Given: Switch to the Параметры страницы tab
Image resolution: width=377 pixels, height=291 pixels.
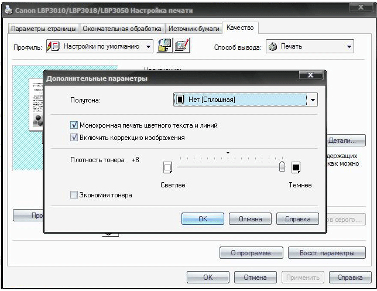Looking at the screenshot, I should pyautogui.click(x=44, y=28).
